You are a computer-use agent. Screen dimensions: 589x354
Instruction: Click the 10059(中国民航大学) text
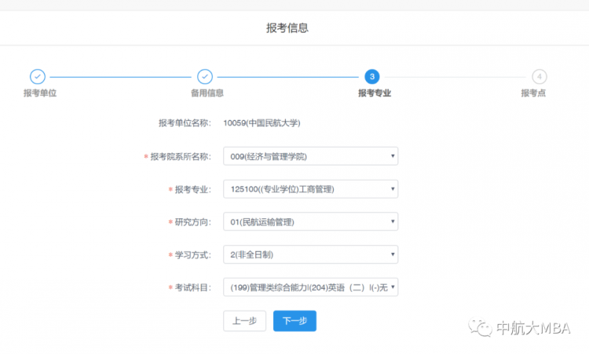pyautogui.click(x=262, y=123)
